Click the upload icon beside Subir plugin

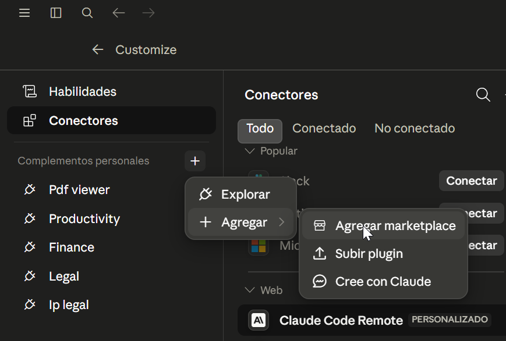tap(320, 254)
